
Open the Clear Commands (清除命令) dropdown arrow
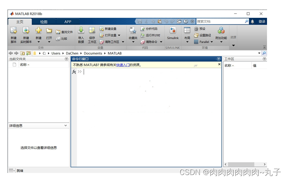(x=161, y=42)
